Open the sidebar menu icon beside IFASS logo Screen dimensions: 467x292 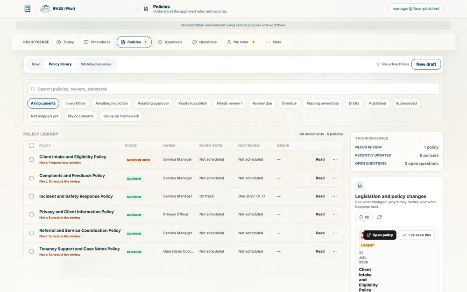click(x=28, y=8)
